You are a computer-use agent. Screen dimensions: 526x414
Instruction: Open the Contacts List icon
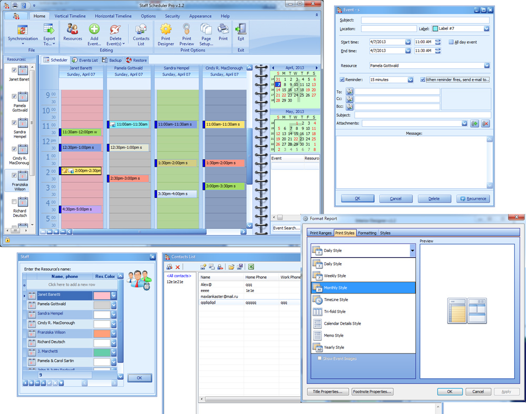pyautogui.click(x=141, y=30)
